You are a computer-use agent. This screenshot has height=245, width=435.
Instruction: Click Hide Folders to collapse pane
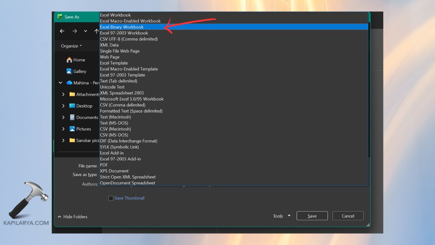point(72,217)
